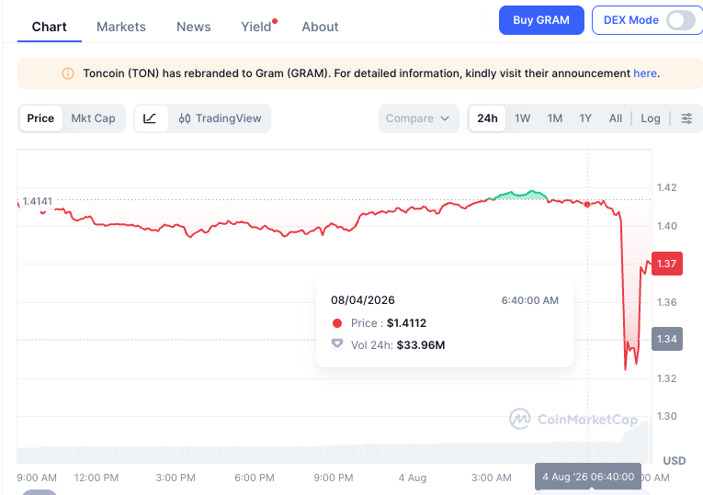Click the 08/04/2026 tooltip date
The width and height of the screenshot is (703, 495).
363,300
